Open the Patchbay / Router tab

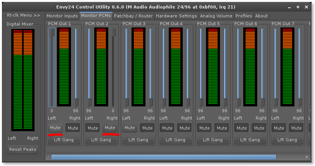pyautogui.click(x=133, y=16)
